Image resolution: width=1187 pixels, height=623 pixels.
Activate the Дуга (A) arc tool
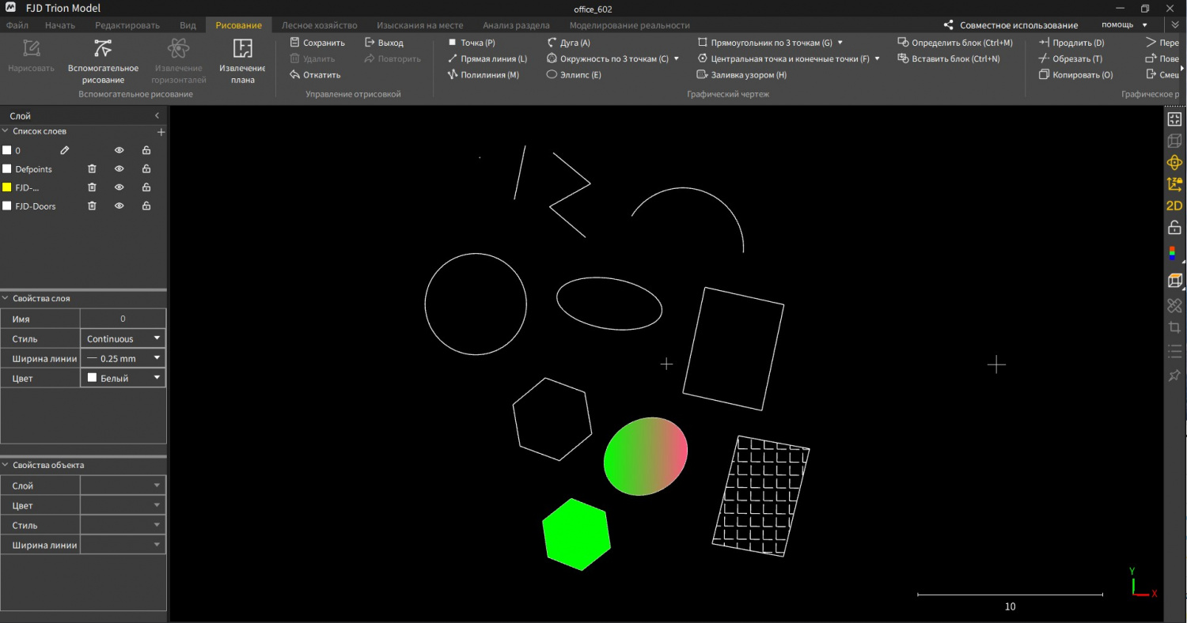(569, 43)
